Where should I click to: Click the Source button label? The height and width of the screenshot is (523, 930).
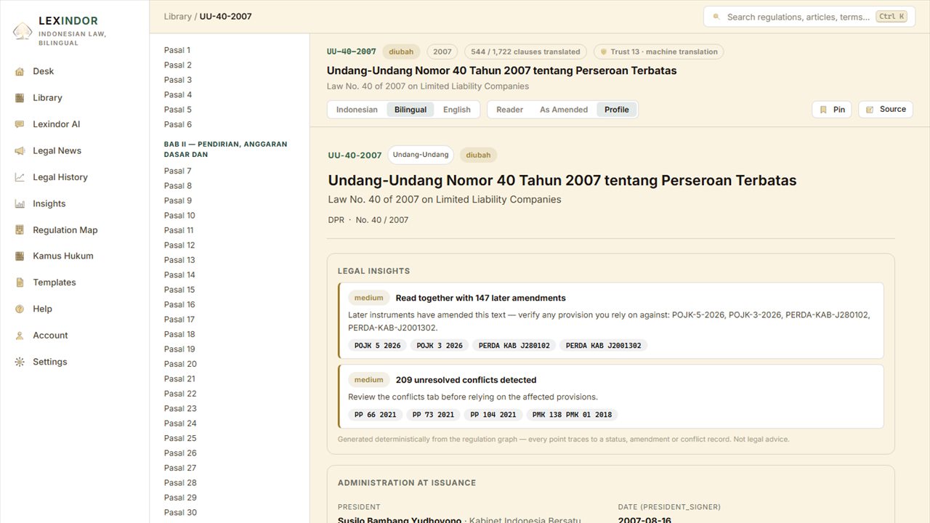point(893,110)
